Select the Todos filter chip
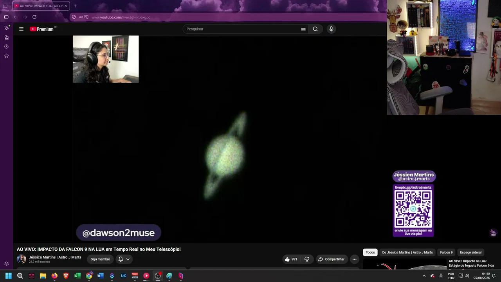This screenshot has height=282, width=501. click(370, 253)
